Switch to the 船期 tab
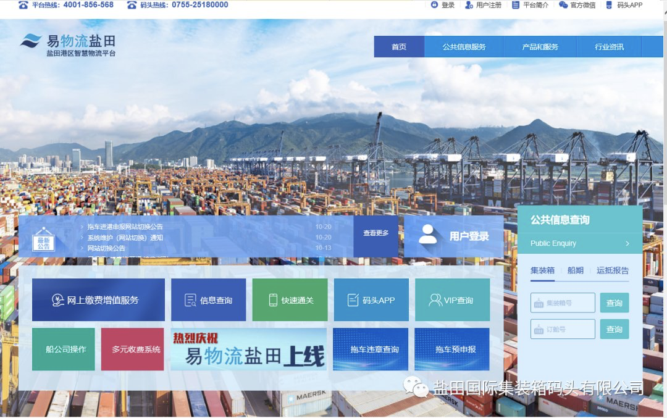 576,270
